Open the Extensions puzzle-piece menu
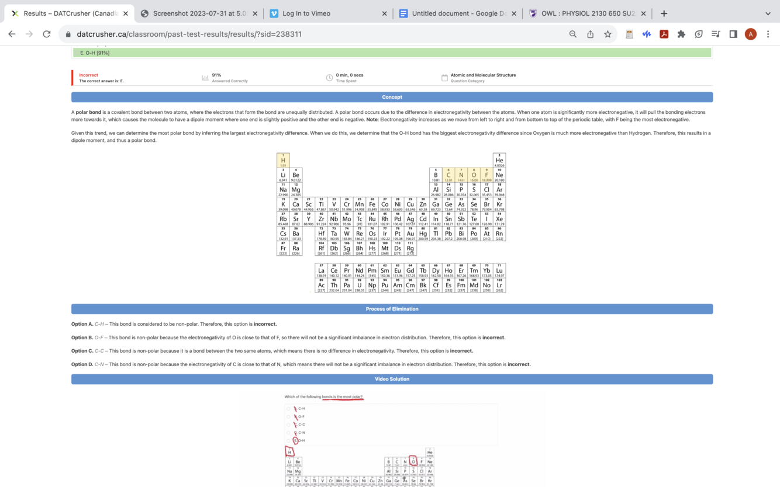 pyautogui.click(x=681, y=34)
